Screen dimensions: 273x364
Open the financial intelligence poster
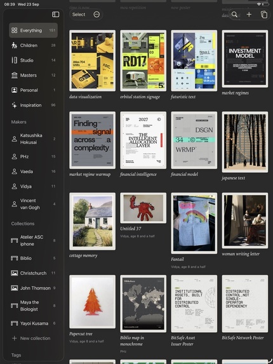tap(143, 140)
